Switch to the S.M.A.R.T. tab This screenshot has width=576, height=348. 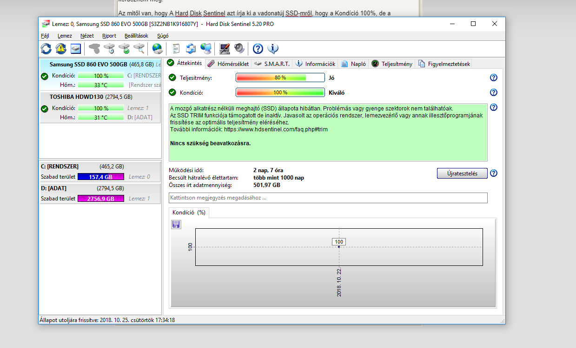[272, 64]
